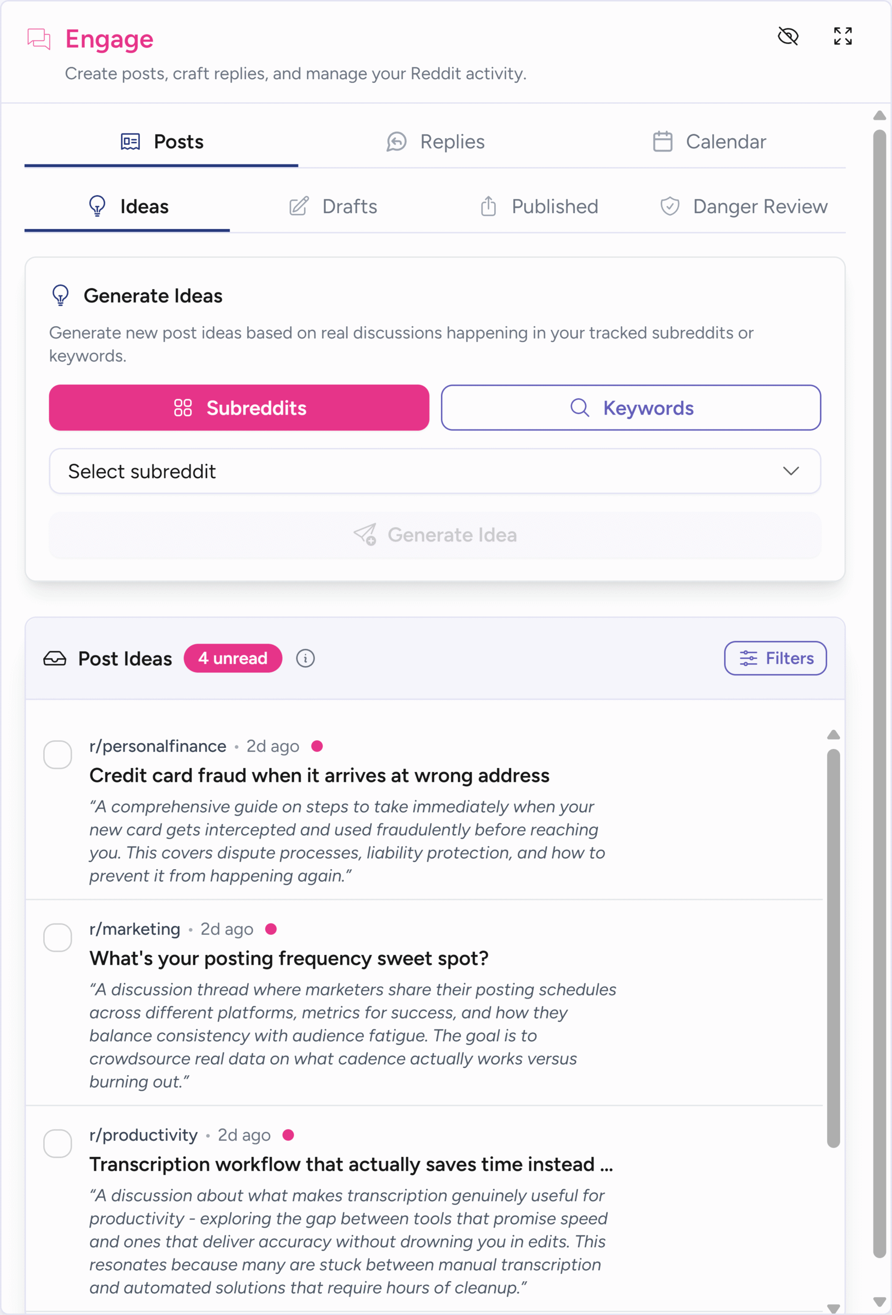Choose the Subreddits source button

point(239,408)
